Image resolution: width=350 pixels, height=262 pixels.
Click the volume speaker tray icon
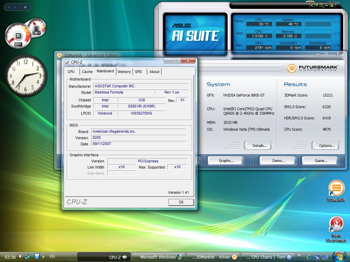(21, 257)
